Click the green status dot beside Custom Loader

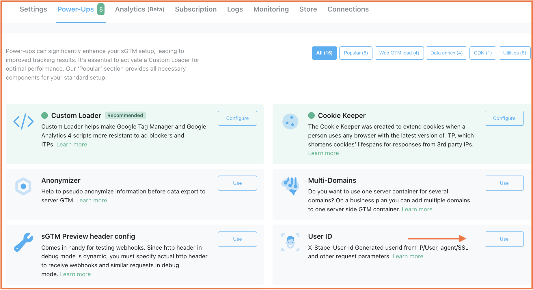coord(45,116)
